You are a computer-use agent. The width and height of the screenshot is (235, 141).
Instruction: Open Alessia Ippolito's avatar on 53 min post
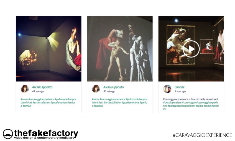(96, 89)
